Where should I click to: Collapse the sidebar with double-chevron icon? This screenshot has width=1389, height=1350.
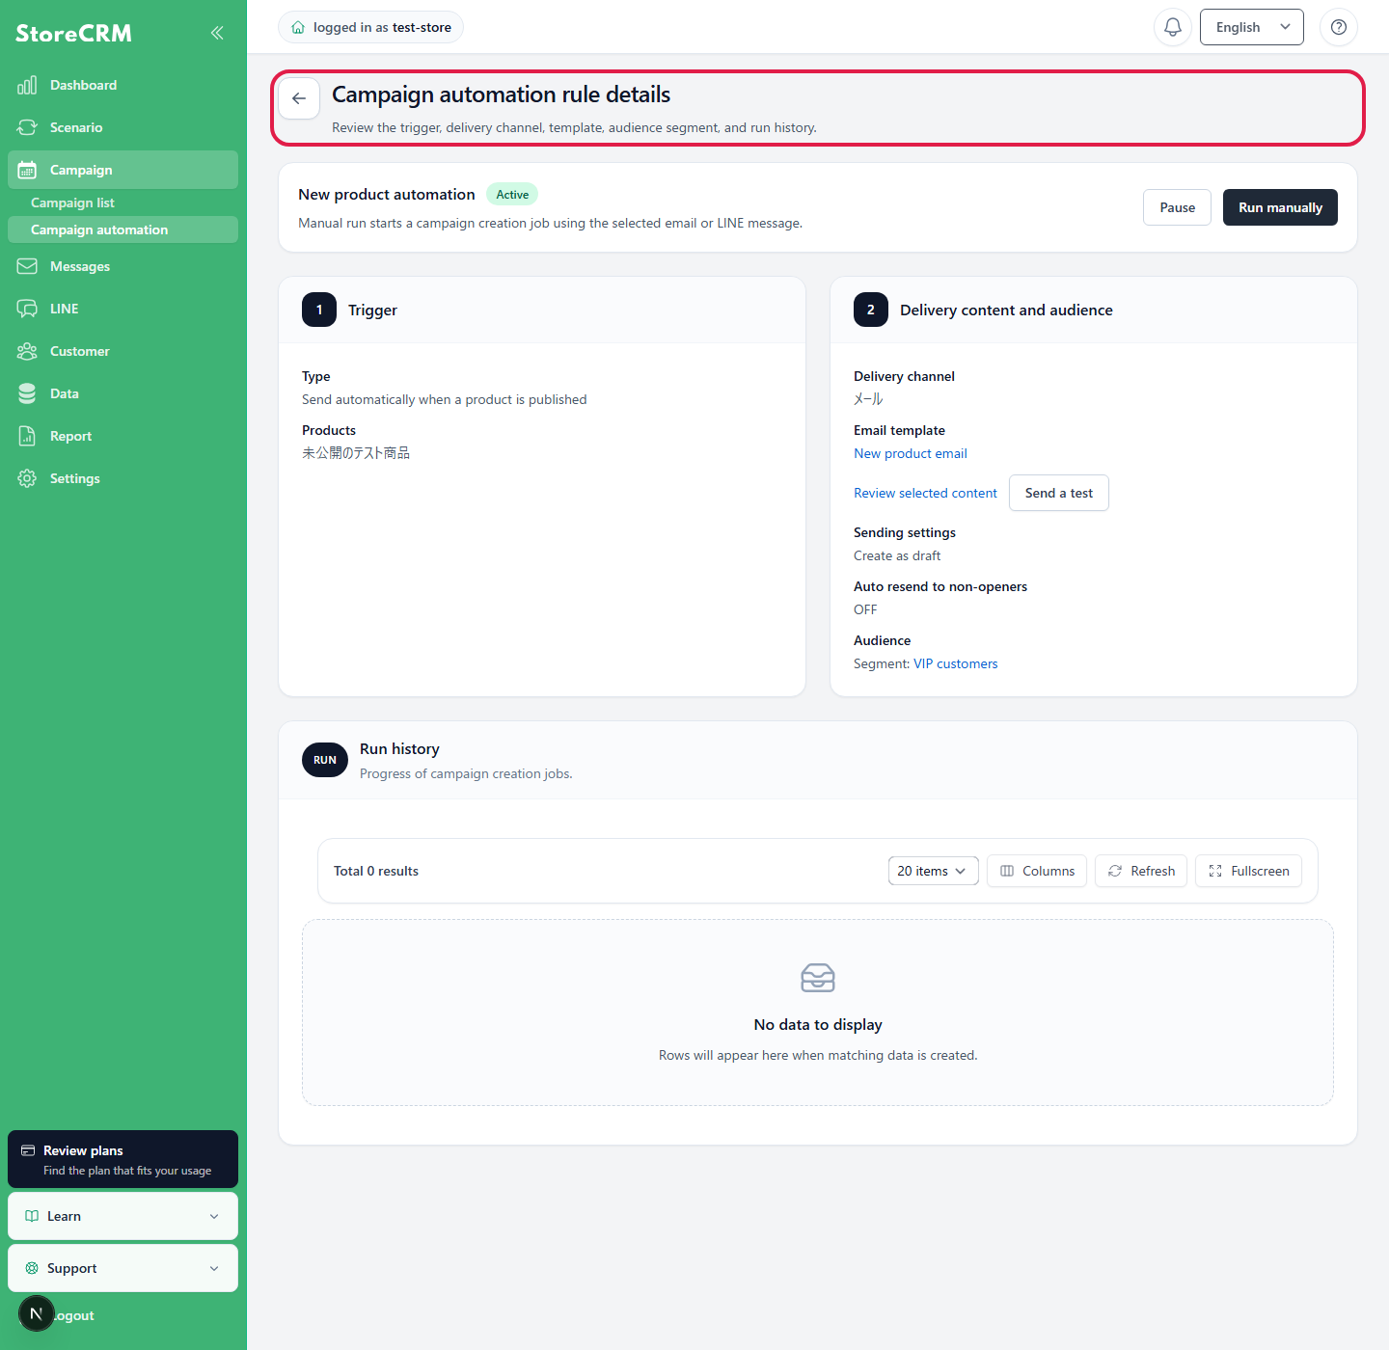[x=217, y=33]
